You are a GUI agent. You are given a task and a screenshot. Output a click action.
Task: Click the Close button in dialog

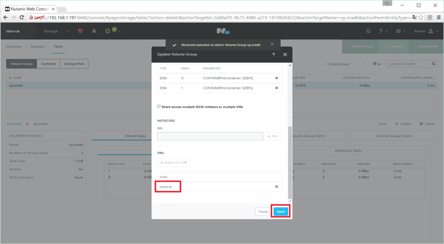(x=263, y=211)
